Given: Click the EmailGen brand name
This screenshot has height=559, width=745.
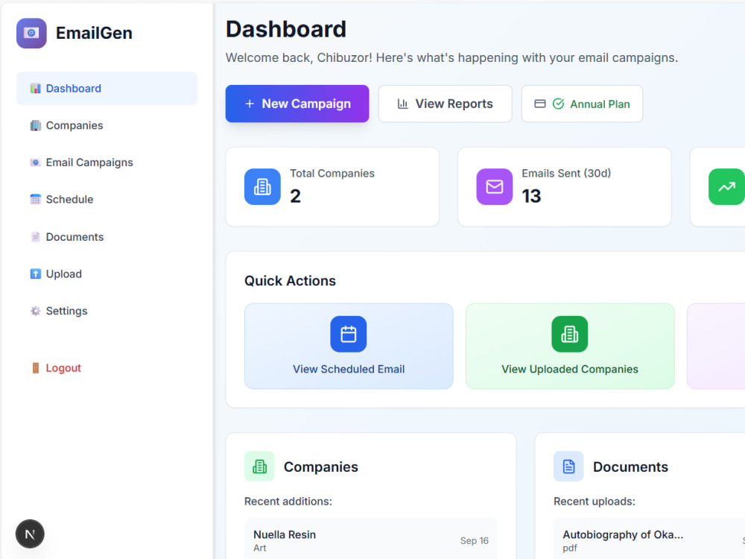Looking at the screenshot, I should tap(94, 34).
